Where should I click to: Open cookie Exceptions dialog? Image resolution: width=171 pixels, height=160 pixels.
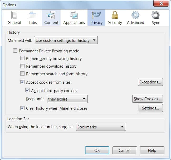(x=150, y=82)
